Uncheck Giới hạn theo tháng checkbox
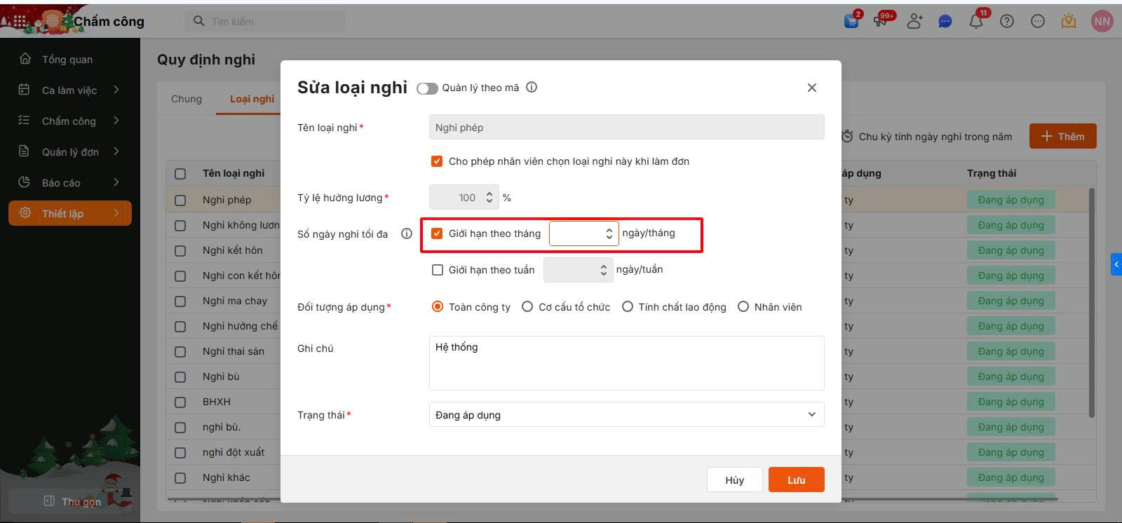This screenshot has height=523, width=1122. [437, 233]
